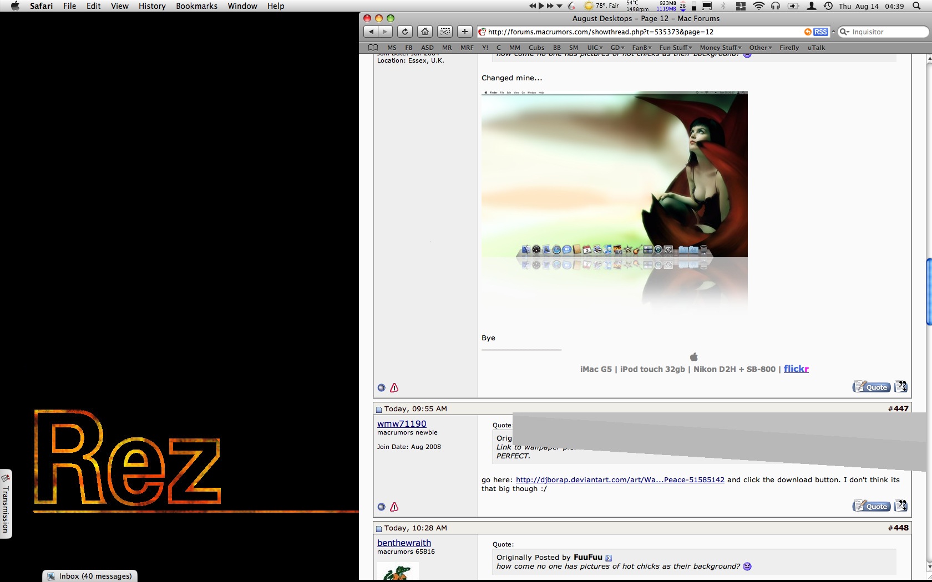
Task: Open the Window menu
Action: click(x=242, y=6)
